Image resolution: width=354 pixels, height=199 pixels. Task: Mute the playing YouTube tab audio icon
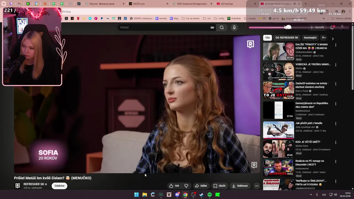295,4
